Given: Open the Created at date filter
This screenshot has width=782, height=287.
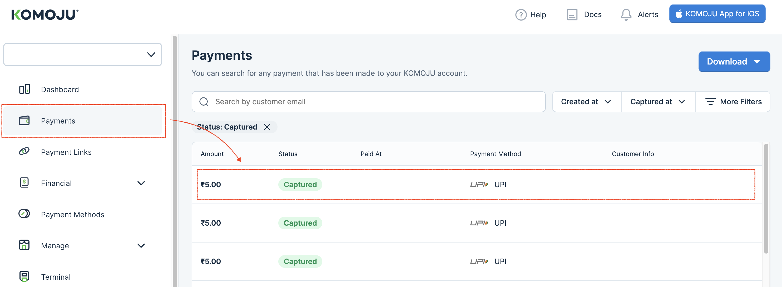Looking at the screenshot, I should [x=586, y=102].
